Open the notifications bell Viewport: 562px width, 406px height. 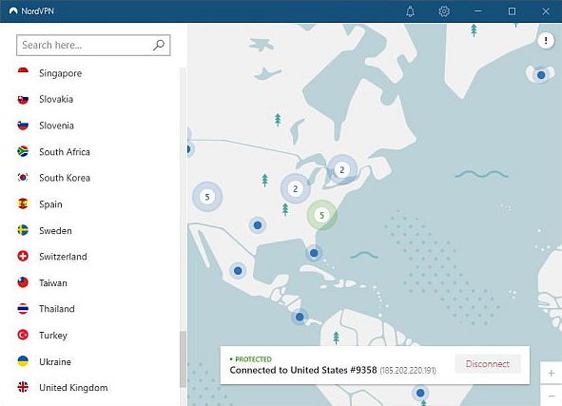coord(410,11)
